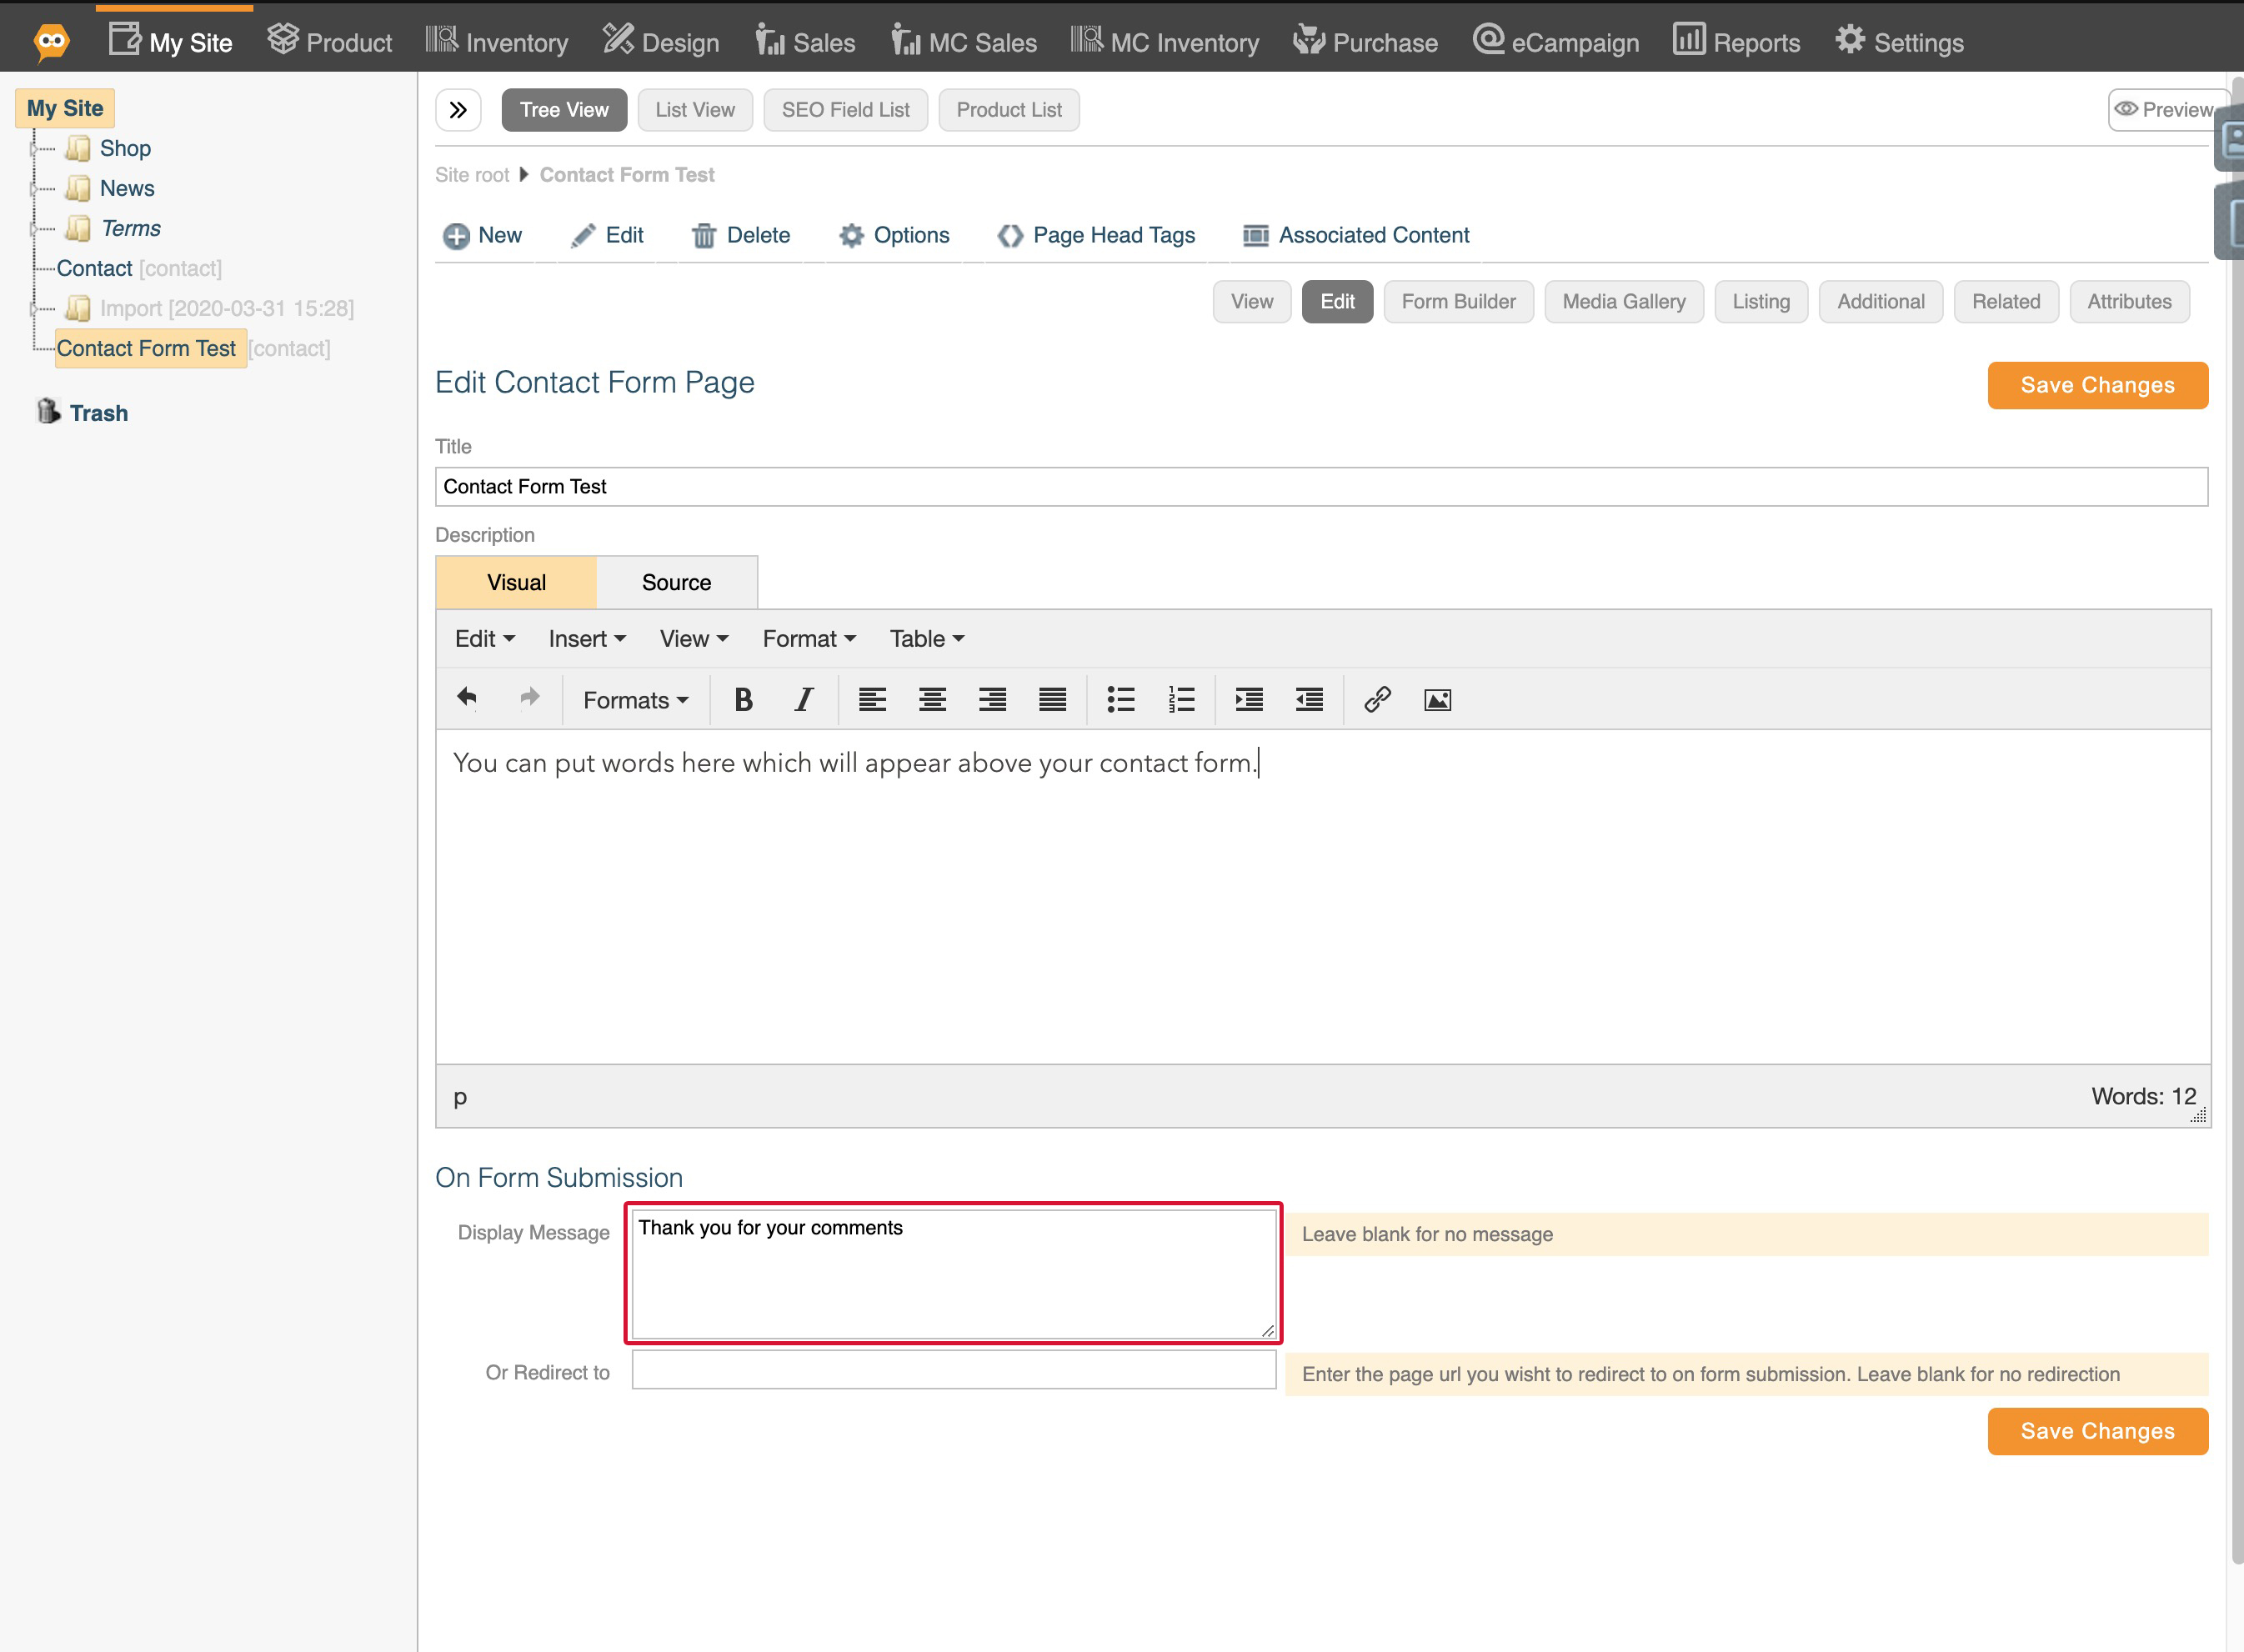Click the owl logo icon
The height and width of the screenshot is (1652, 2244).
pyautogui.click(x=51, y=41)
